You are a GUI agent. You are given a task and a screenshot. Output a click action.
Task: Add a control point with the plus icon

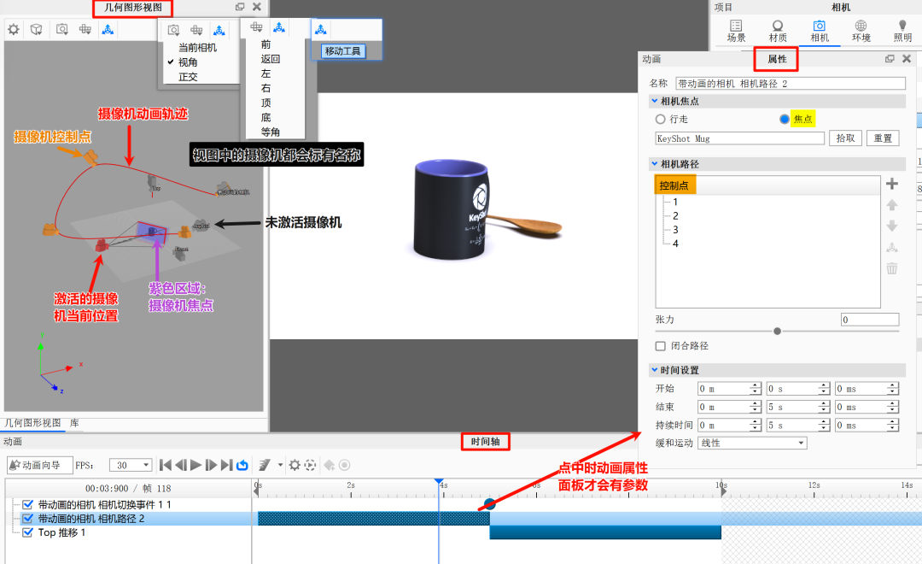(892, 184)
